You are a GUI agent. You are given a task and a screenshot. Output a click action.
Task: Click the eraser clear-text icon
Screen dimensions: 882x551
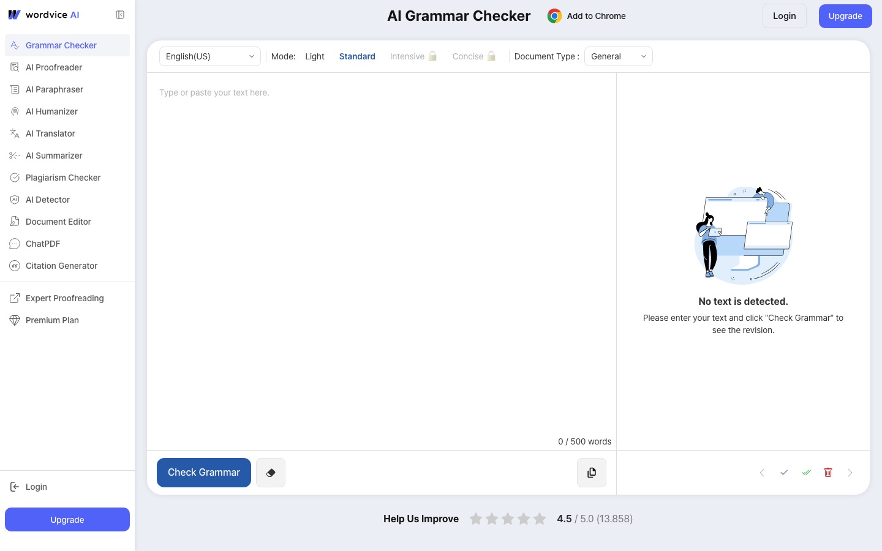tap(271, 473)
